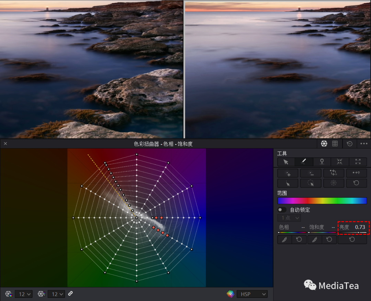The width and height of the screenshot is (371, 301).
Task: Click the 色相 hue value field
Action: coord(303,227)
